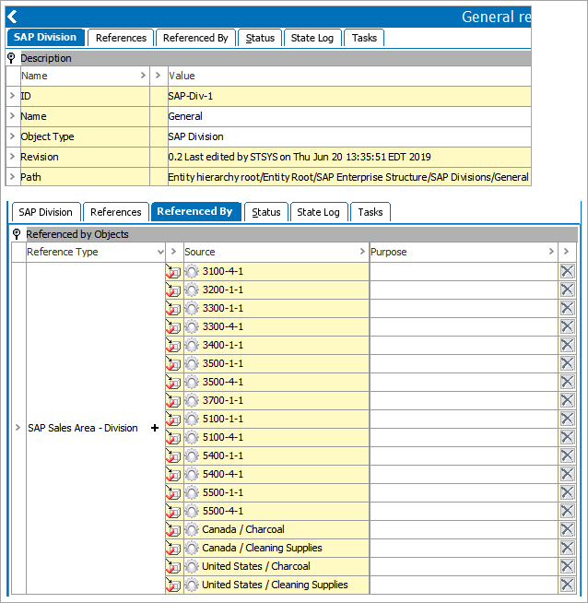Remove United States / Cleaning Supplies reference

(567, 585)
